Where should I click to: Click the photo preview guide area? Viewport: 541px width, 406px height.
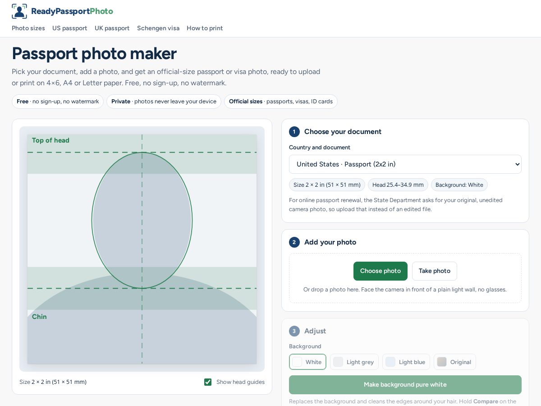click(142, 249)
